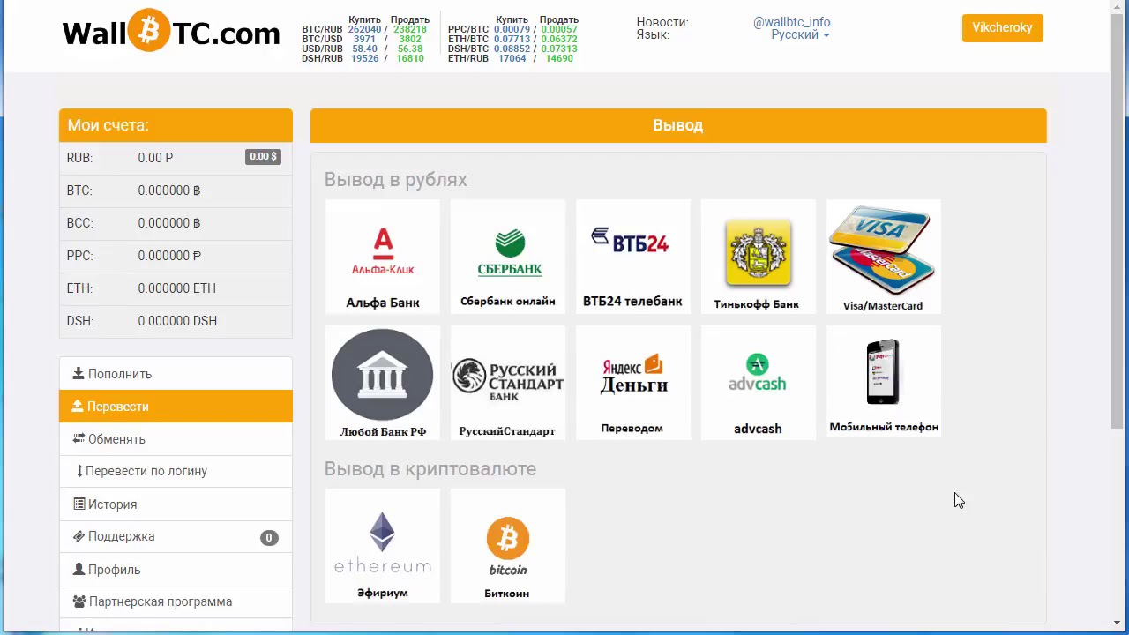Select Alfa Bank withdrawal option
The image size is (1129, 635).
[x=382, y=257]
